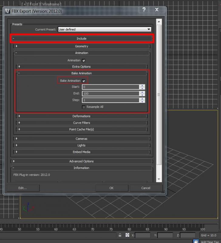This screenshot has height=243, width=221.
Task: Click the dialog scrollbar up arrow
Action: point(159,22)
